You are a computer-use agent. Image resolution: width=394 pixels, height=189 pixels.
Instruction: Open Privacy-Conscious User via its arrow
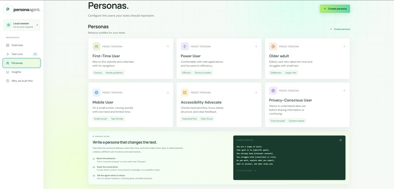[344, 91]
